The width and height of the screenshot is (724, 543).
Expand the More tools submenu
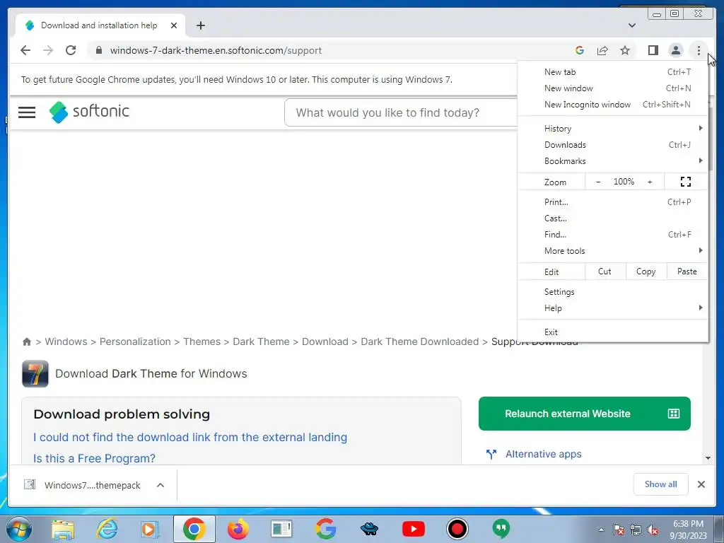pyautogui.click(x=613, y=251)
